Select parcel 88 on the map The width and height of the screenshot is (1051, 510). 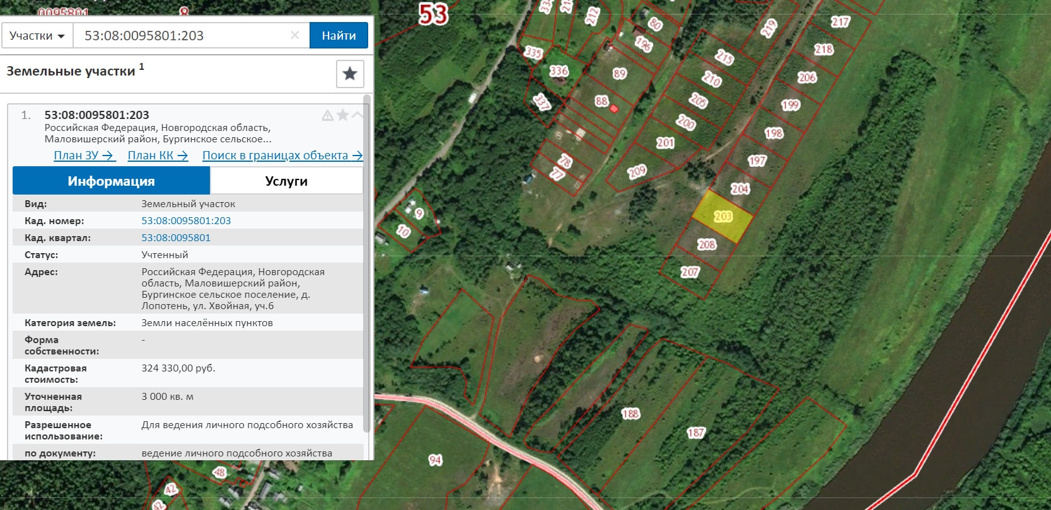601,101
